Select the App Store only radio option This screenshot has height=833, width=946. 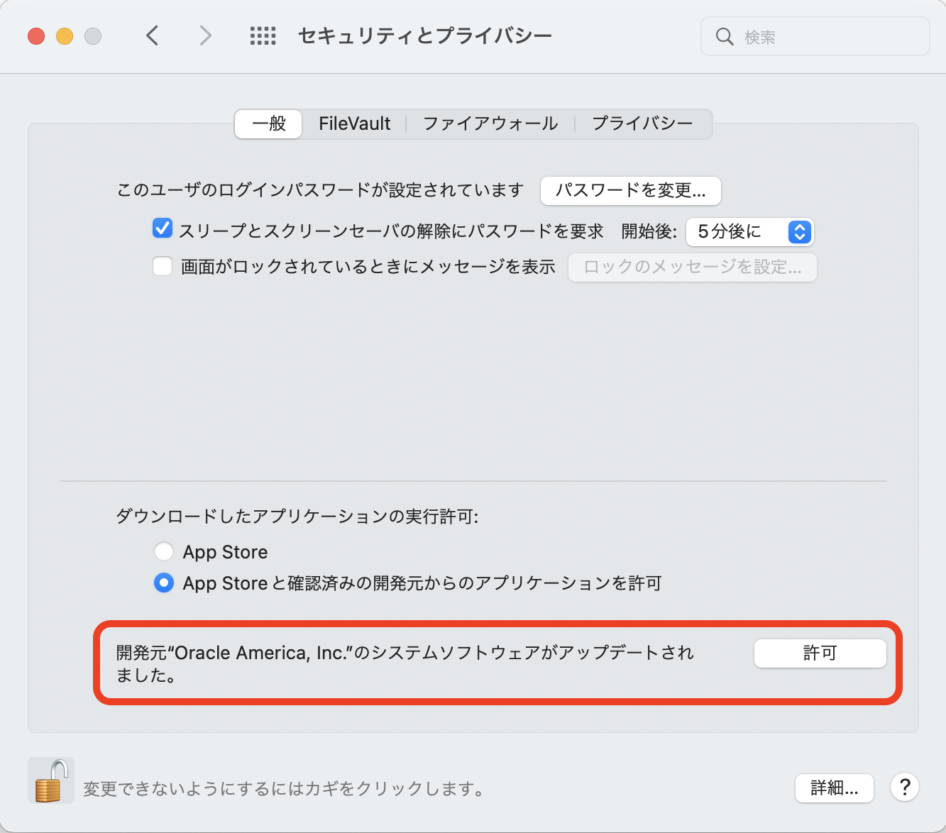point(164,551)
